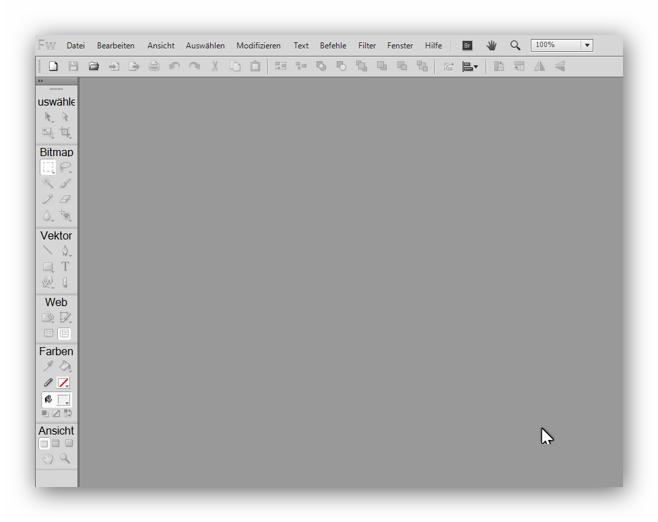Click the Ungroup objects toolbar icon
Image resolution: width=658 pixels, height=522 pixels.
301,66
